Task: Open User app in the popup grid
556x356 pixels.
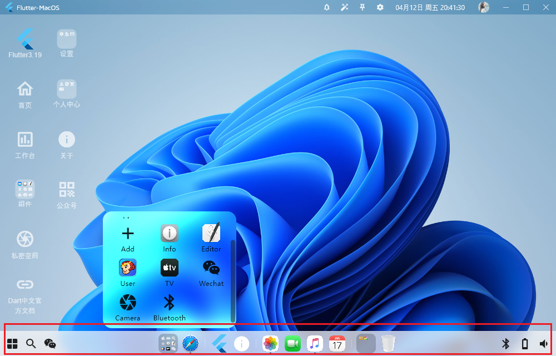Action: click(128, 273)
